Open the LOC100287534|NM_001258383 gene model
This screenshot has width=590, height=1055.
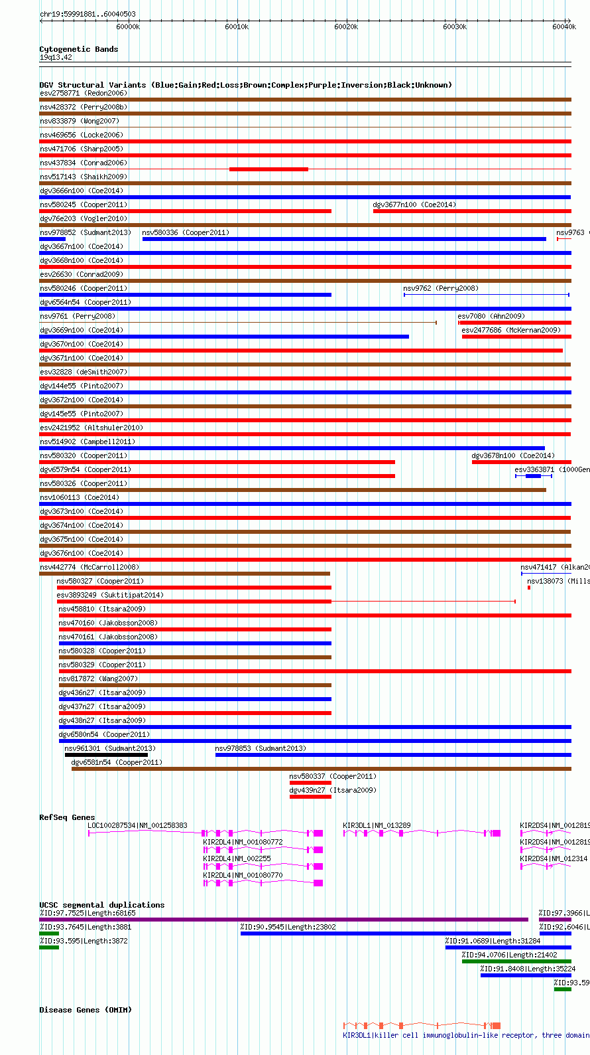click(x=206, y=833)
